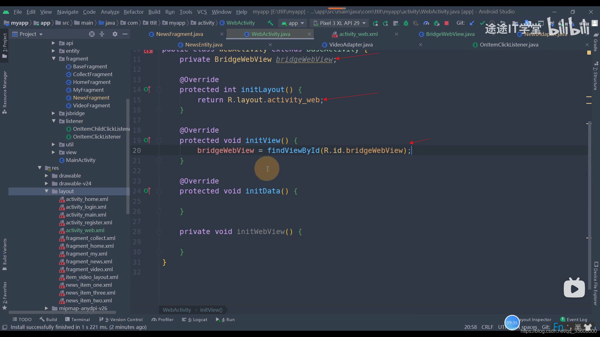Switch to the VideoAdapter.java tab
The height and width of the screenshot is (337, 600).
pyautogui.click(x=351, y=45)
